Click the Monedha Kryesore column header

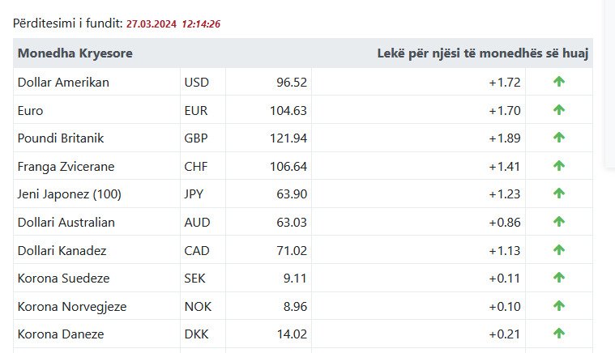point(75,53)
